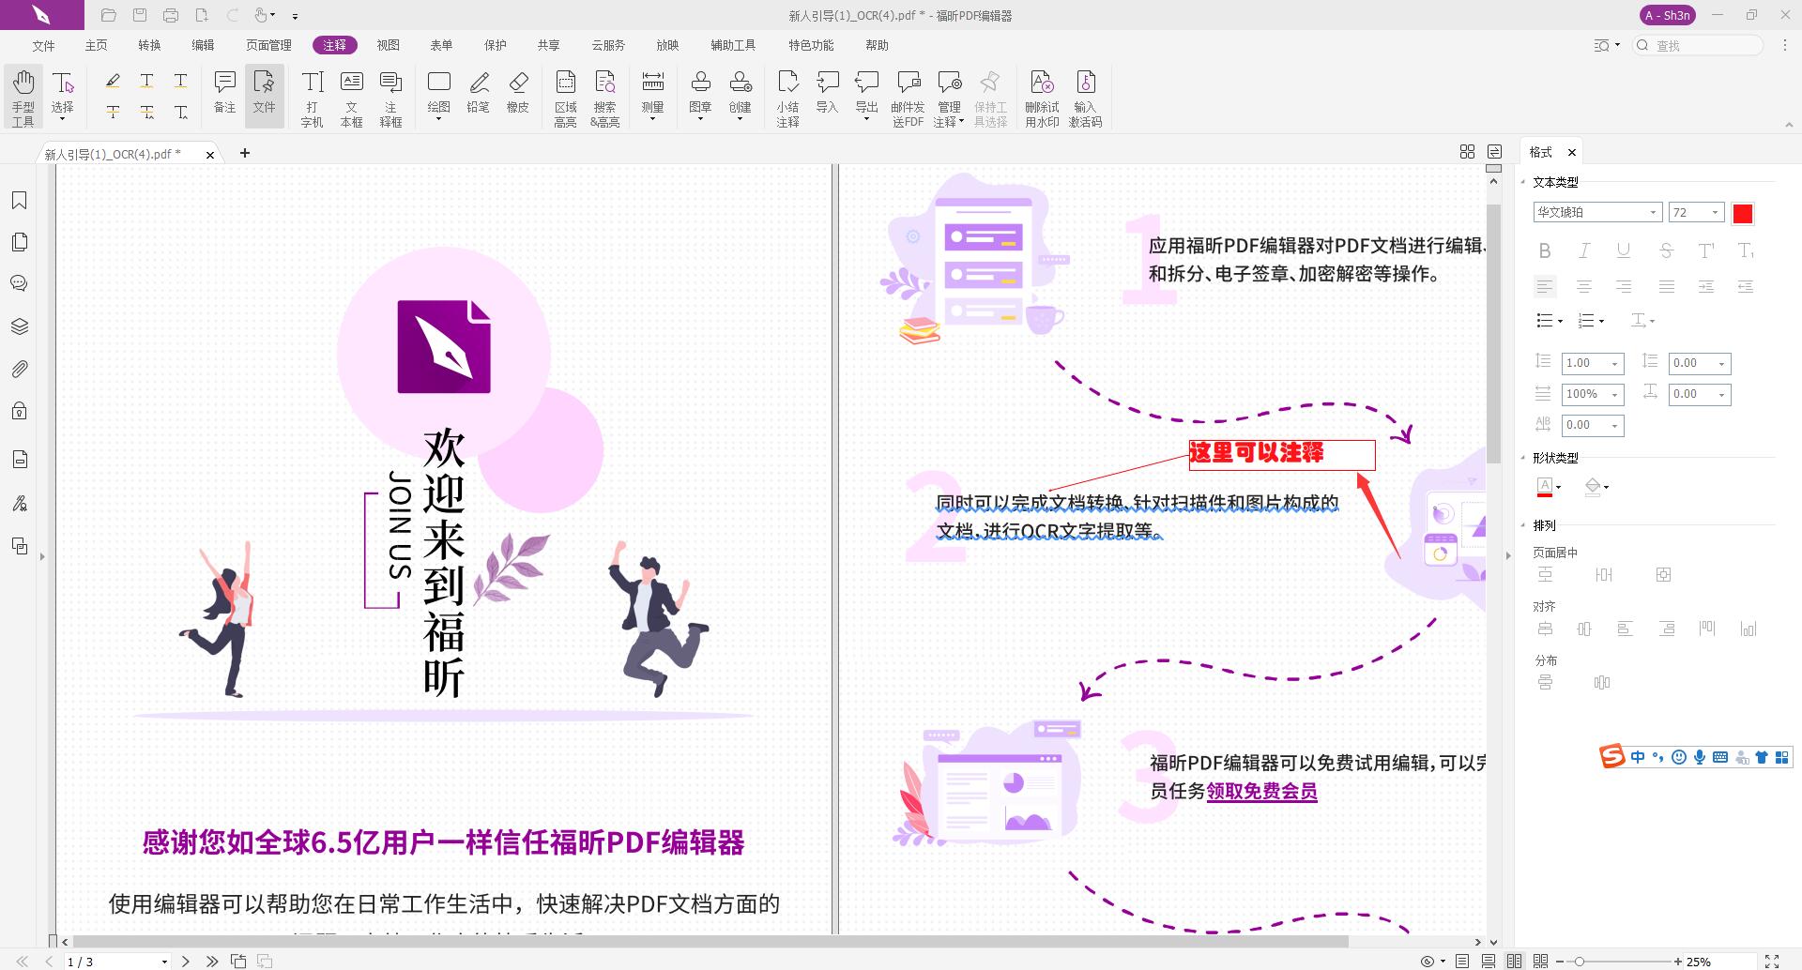Toggle italic formatting for text
This screenshot has height=970, width=1802.
coord(1583,250)
